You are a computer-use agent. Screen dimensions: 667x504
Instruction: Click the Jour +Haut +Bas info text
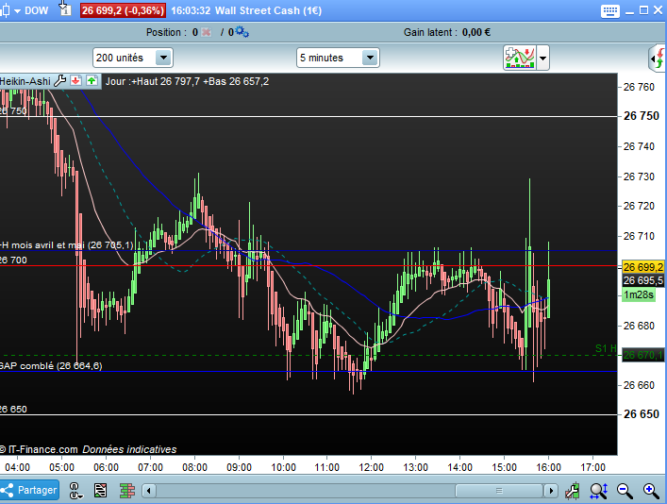coord(187,81)
